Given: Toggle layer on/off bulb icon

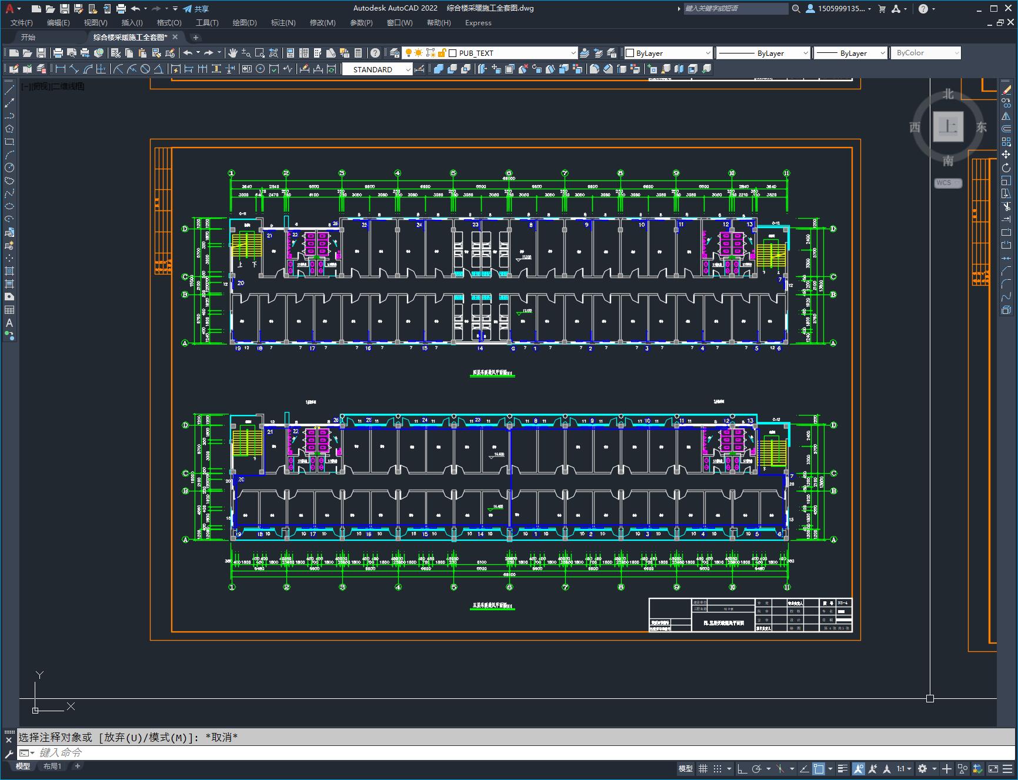Looking at the screenshot, I should (x=408, y=53).
